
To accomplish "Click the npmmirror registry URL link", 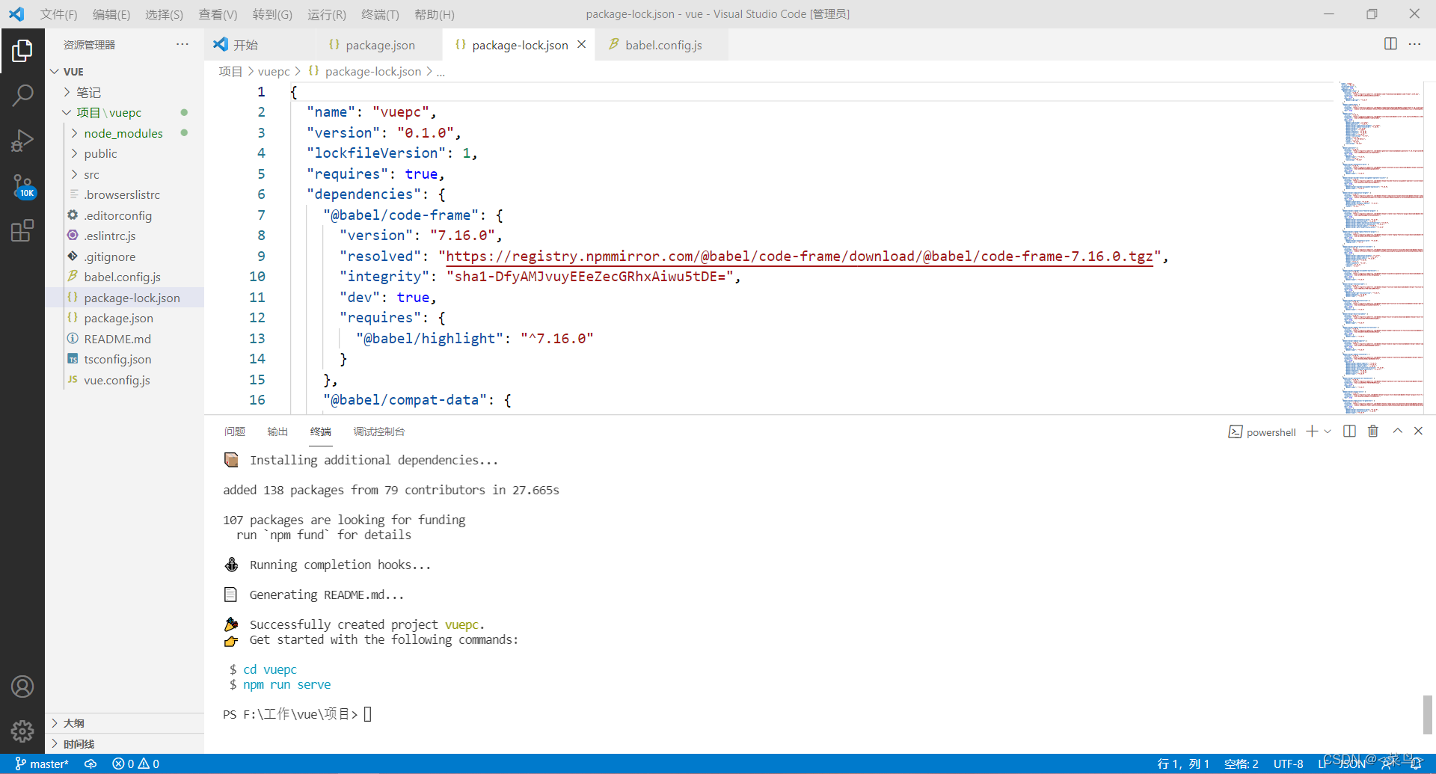I will point(800,257).
